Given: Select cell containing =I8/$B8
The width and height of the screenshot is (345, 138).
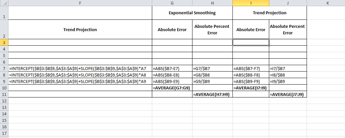Looking at the screenshot, I should (287, 75).
